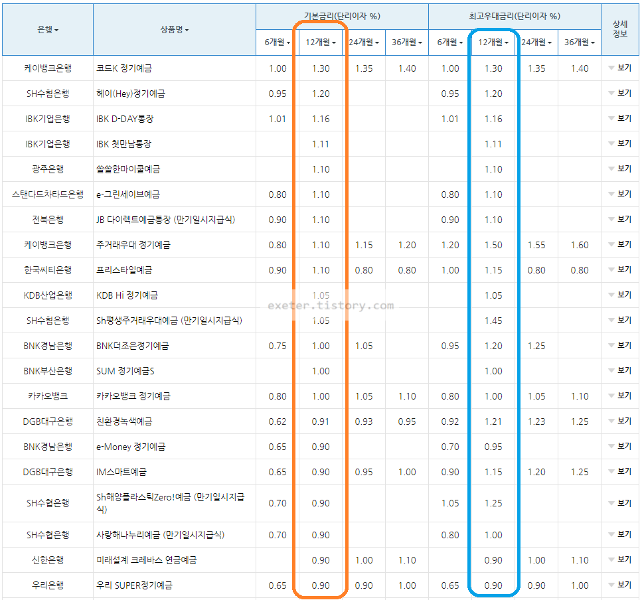Sort 기본금리 12개월 column
Viewport: 642px width, 600px height.
321,42
